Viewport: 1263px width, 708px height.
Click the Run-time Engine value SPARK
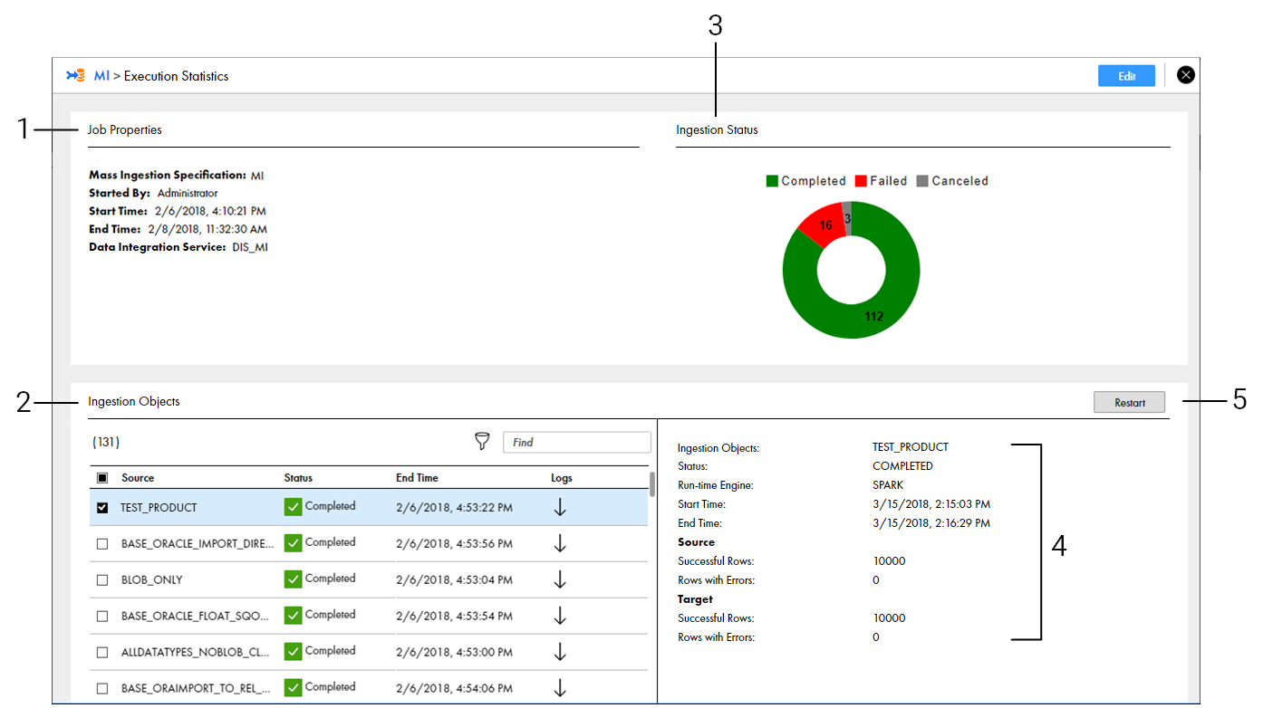click(x=888, y=485)
